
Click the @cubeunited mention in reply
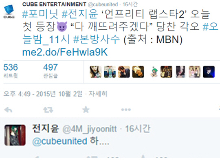[60, 141]
